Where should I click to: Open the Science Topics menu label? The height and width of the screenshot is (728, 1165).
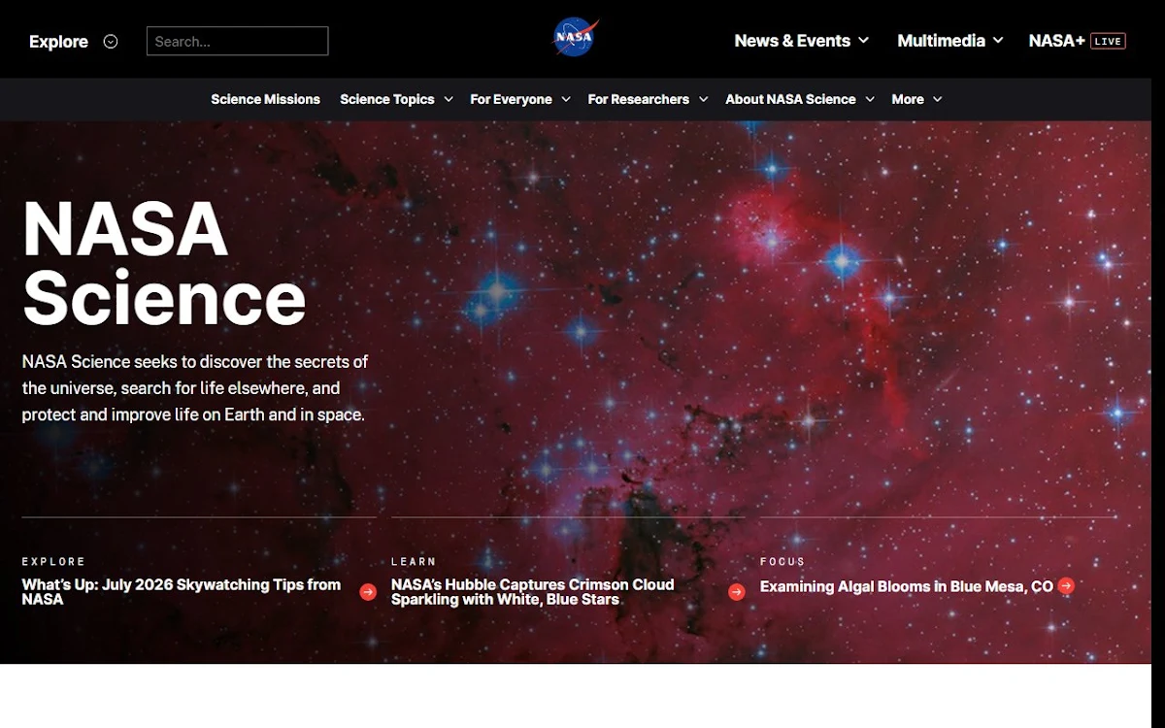(387, 99)
